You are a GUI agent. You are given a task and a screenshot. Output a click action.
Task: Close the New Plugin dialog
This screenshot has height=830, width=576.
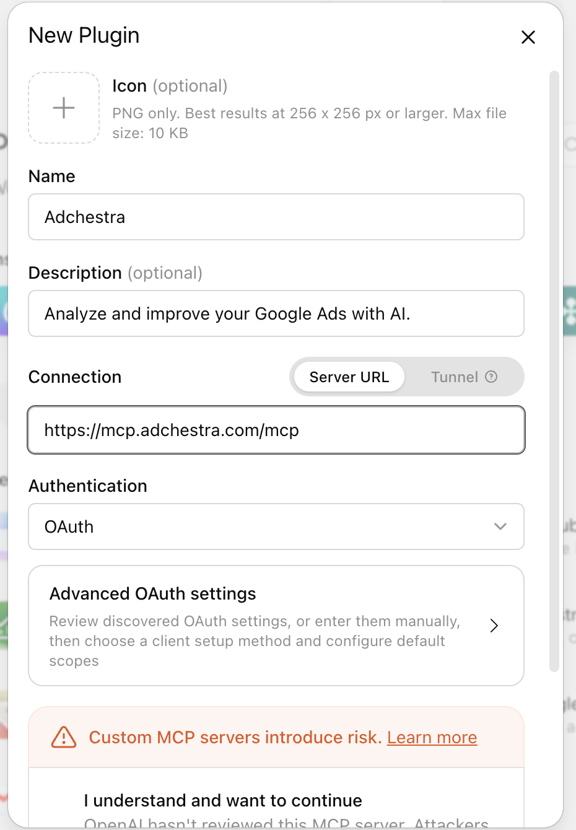pos(528,37)
